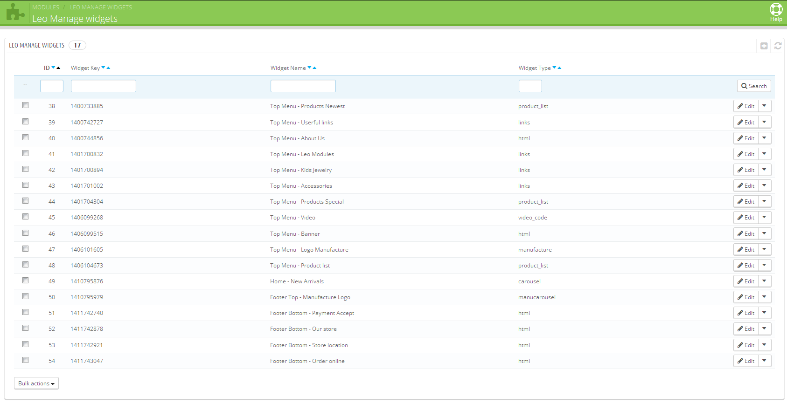Expand actions arrow for Products Newest row
Image resolution: width=787 pixels, height=404 pixels.
765,106
